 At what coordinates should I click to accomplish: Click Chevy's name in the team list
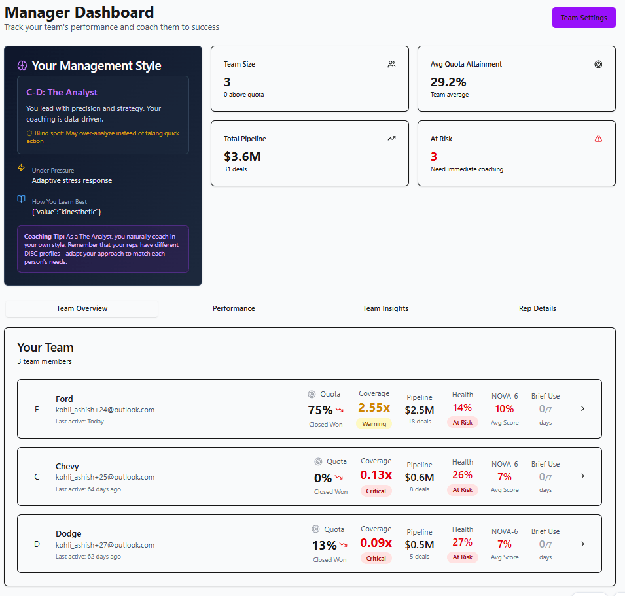click(67, 466)
